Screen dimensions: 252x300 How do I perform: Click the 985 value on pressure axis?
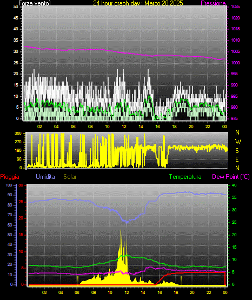[234, 96]
